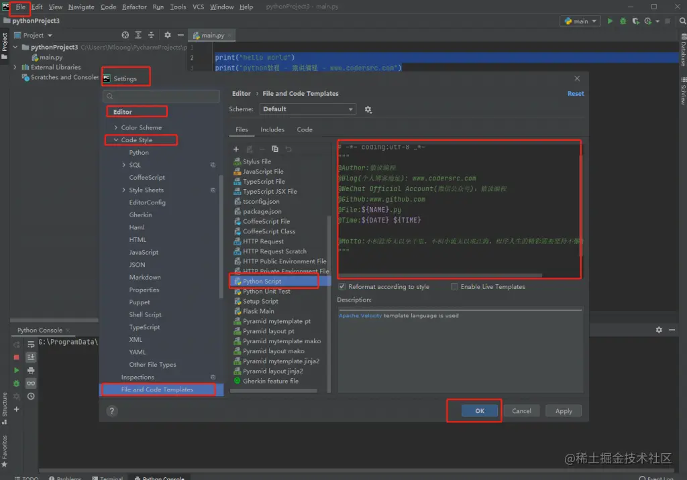Click the show variables glasses icon
687x480 pixels.
click(31, 383)
